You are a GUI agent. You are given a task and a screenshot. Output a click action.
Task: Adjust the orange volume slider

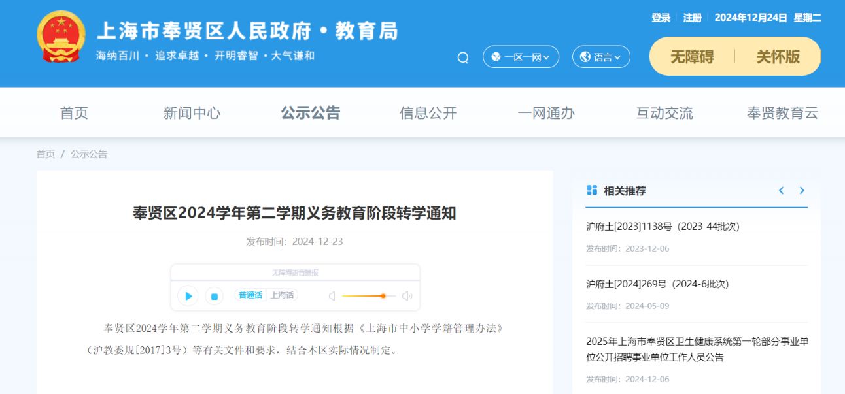point(369,296)
